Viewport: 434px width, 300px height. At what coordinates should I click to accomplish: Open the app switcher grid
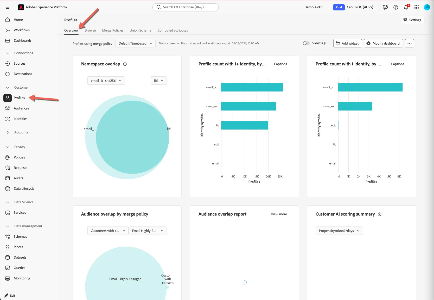point(417,7)
